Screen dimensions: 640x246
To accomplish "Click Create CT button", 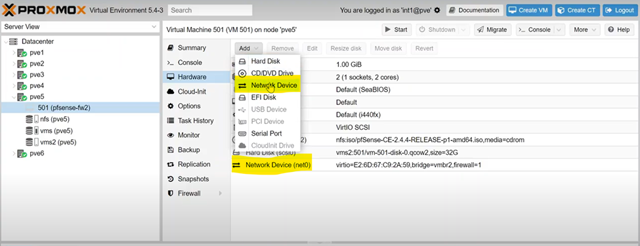I will (x=577, y=10).
